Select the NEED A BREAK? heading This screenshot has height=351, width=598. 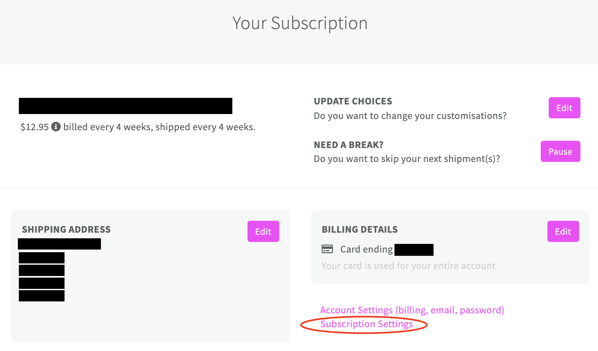[x=348, y=145]
